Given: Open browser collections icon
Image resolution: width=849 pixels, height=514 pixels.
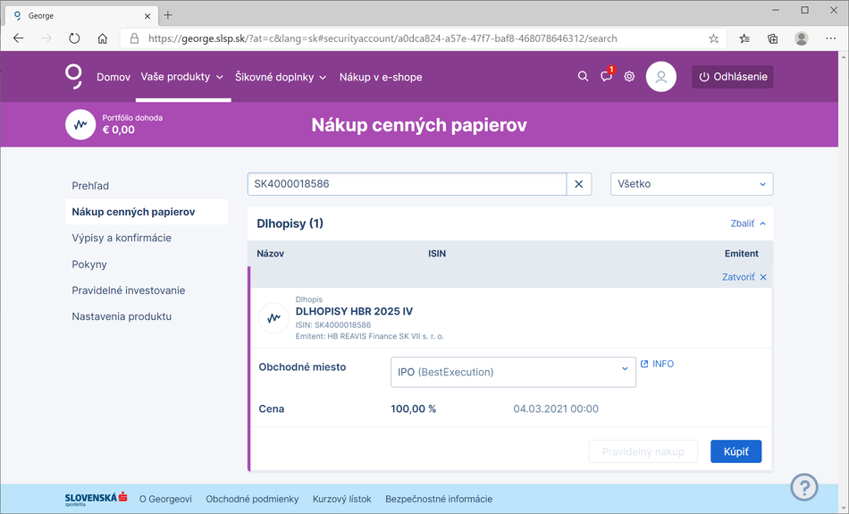Looking at the screenshot, I should tap(773, 38).
